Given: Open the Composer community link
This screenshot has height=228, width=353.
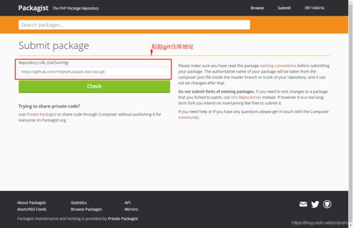Looking at the screenshot, I should click(x=188, y=117).
